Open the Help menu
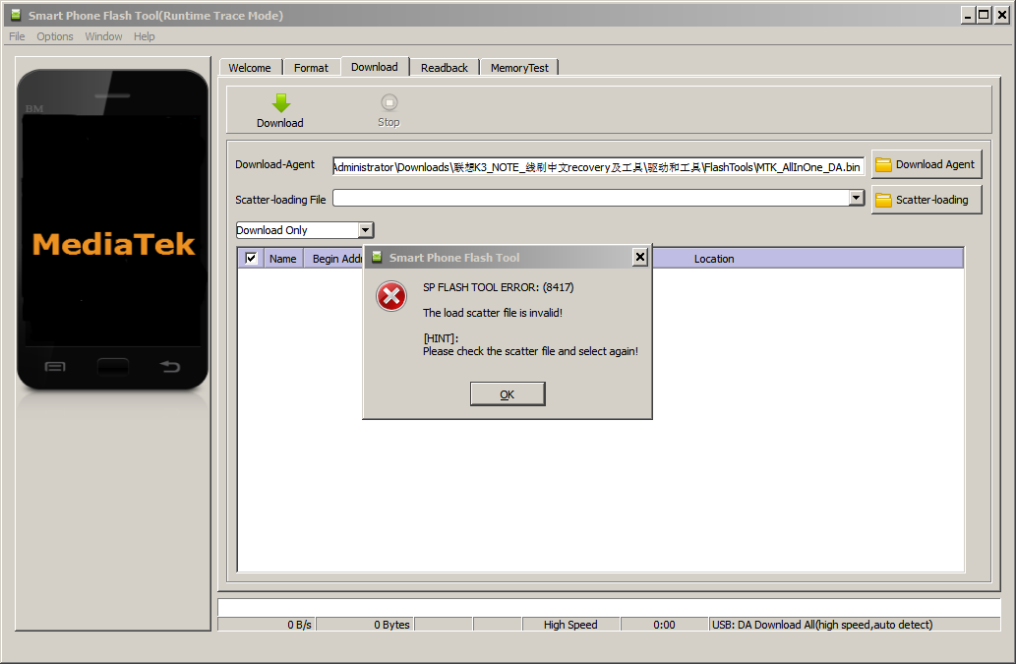This screenshot has width=1016, height=664. pyautogui.click(x=144, y=36)
